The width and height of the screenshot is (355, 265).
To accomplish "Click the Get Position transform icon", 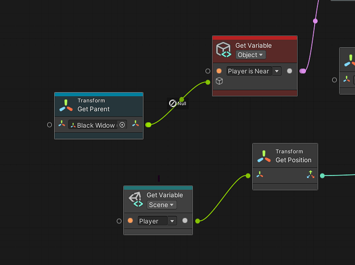I will pyautogui.click(x=264, y=156).
